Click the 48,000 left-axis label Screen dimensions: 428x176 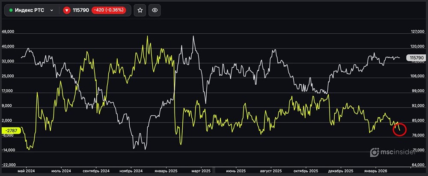tap(8, 32)
